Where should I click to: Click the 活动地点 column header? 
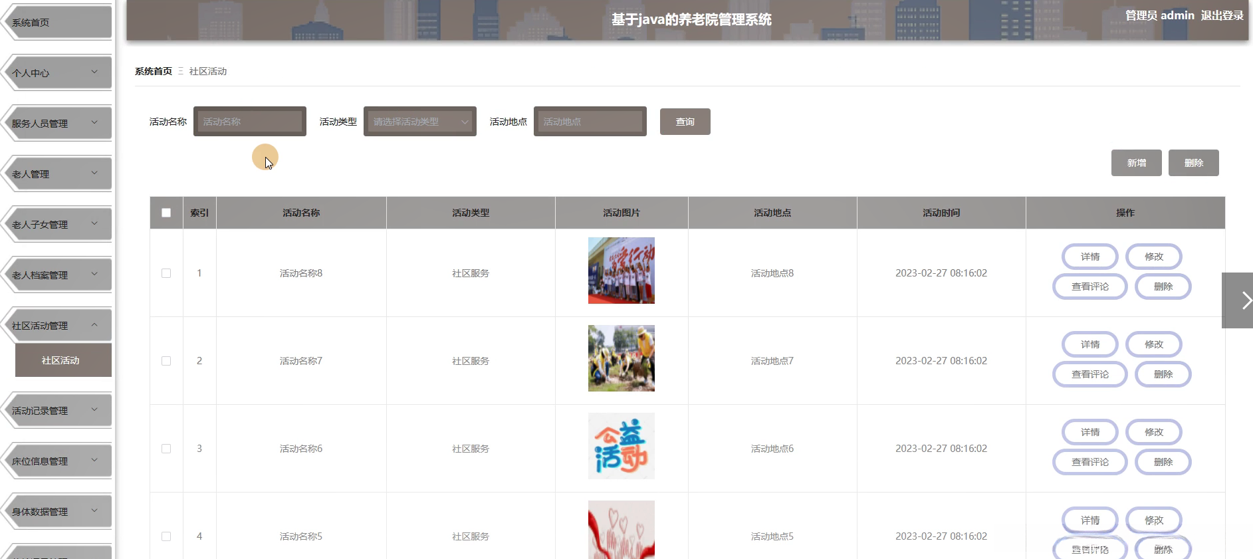[772, 213]
